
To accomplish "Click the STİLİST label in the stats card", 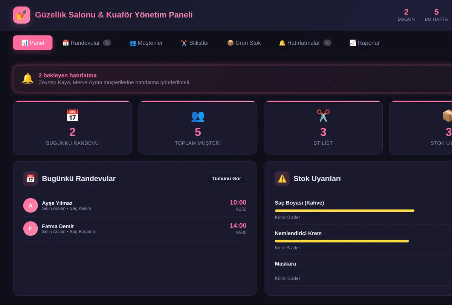I will tap(323, 143).
